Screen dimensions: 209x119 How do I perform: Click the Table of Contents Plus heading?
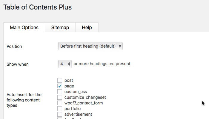[x=37, y=7]
